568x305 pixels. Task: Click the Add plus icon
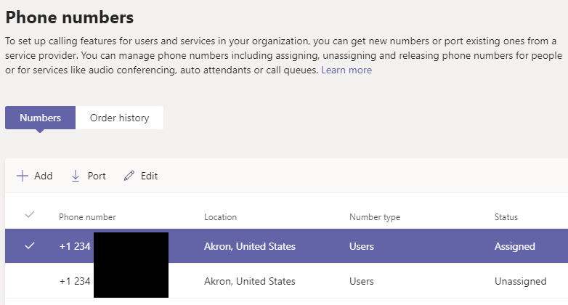coord(23,176)
